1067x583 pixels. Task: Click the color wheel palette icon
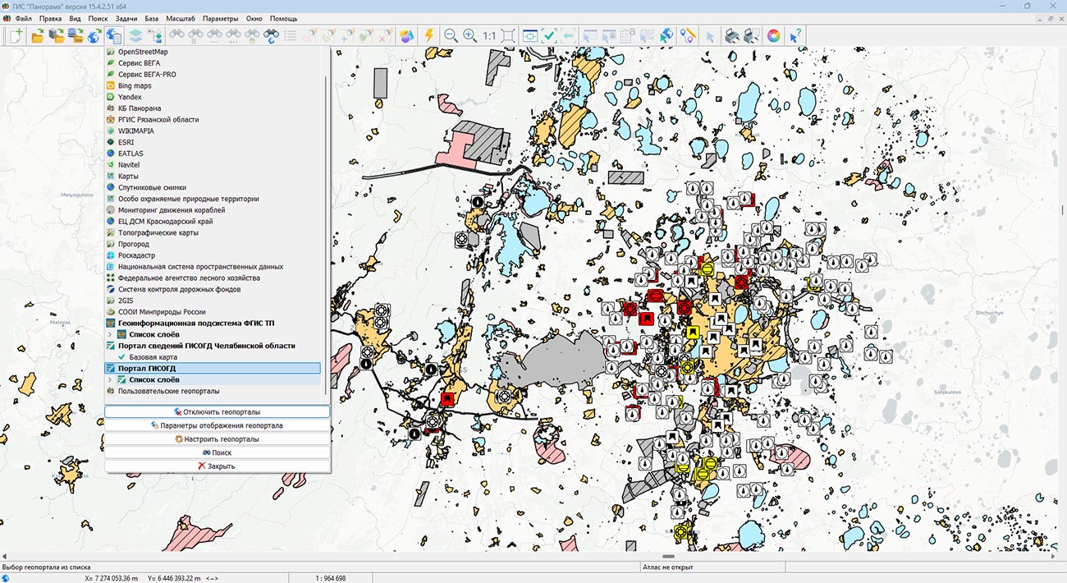point(773,35)
